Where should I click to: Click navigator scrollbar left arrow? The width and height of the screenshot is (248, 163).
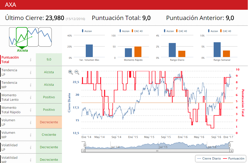(x=83, y=151)
